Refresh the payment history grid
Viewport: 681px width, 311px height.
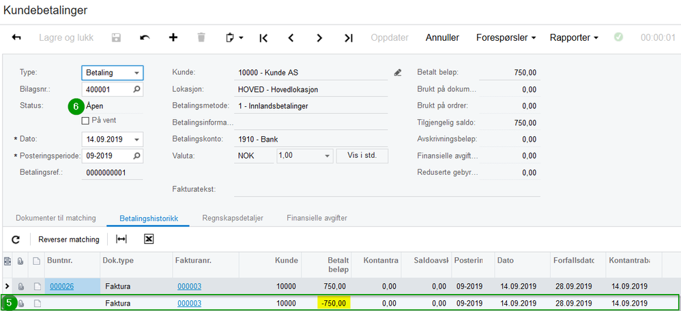tap(16, 240)
